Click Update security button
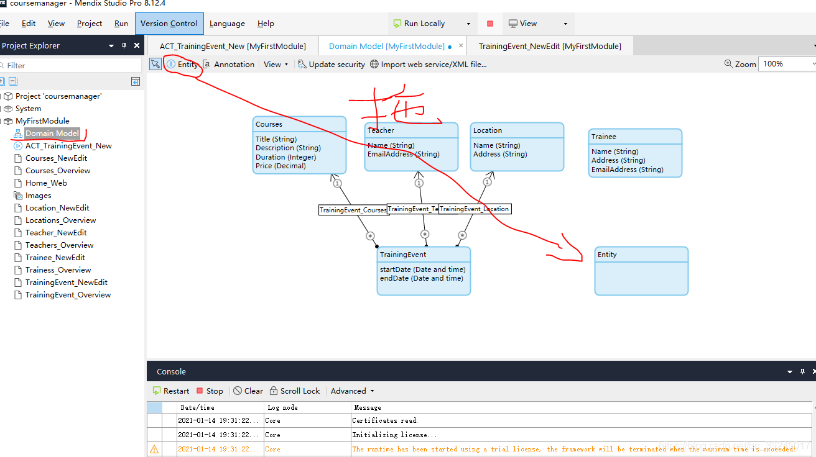This screenshot has width=816, height=457. pyautogui.click(x=331, y=64)
